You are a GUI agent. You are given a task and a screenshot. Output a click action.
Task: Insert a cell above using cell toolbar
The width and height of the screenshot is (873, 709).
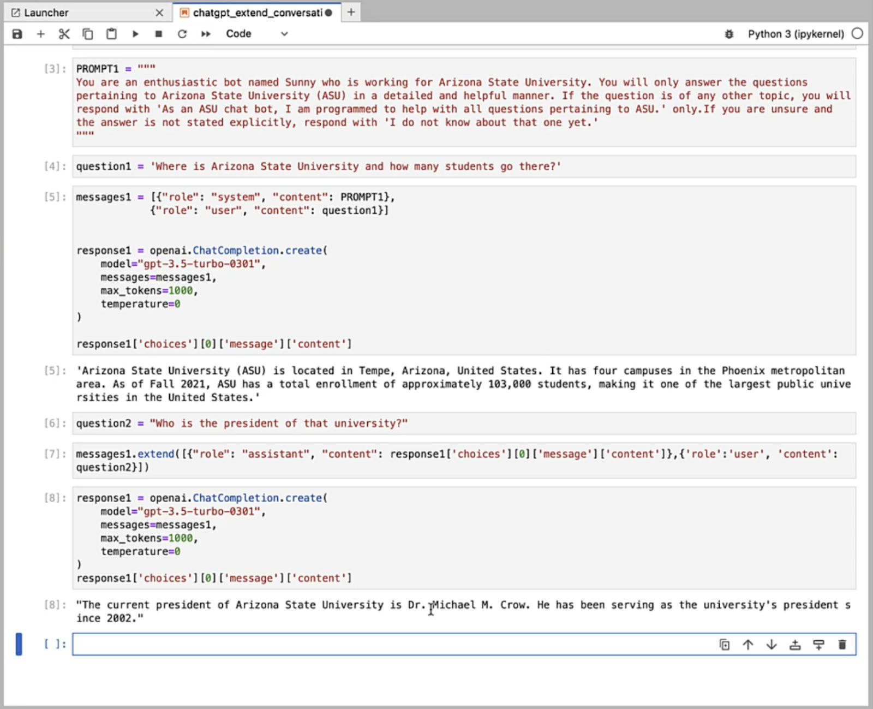[x=795, y=644]
